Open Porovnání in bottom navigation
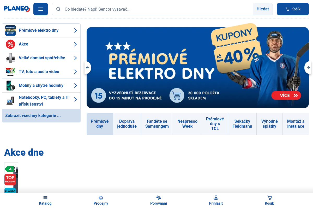 [159, 200]
